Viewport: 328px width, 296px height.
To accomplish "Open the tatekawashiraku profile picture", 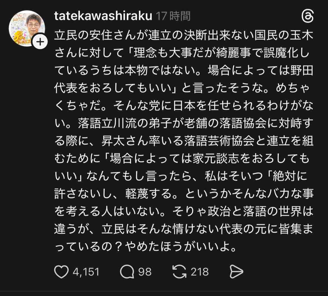I will (27, 27).
